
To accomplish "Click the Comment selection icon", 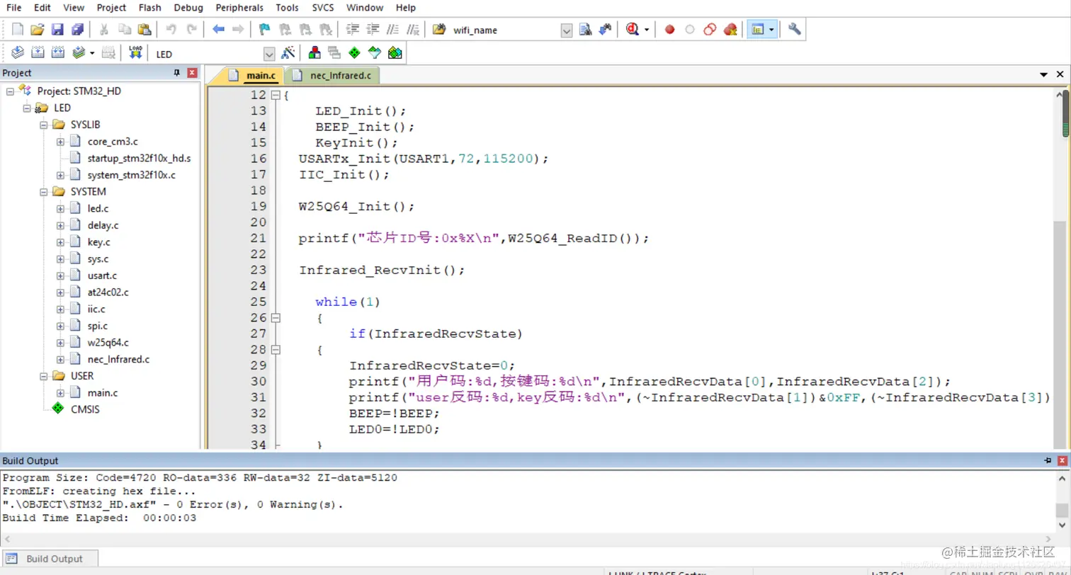I will tap(394, 30).
